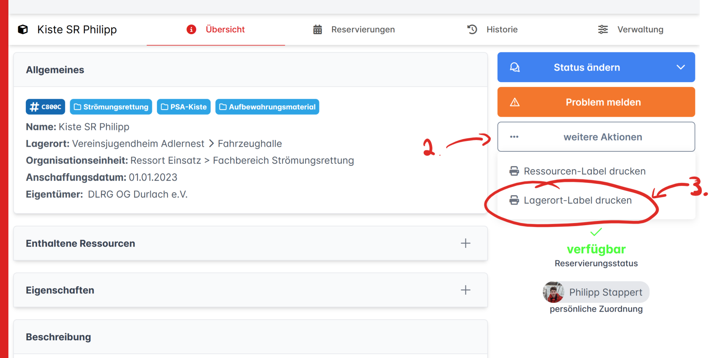Click the warning triangle on Problem melden

tap(514, 102)
